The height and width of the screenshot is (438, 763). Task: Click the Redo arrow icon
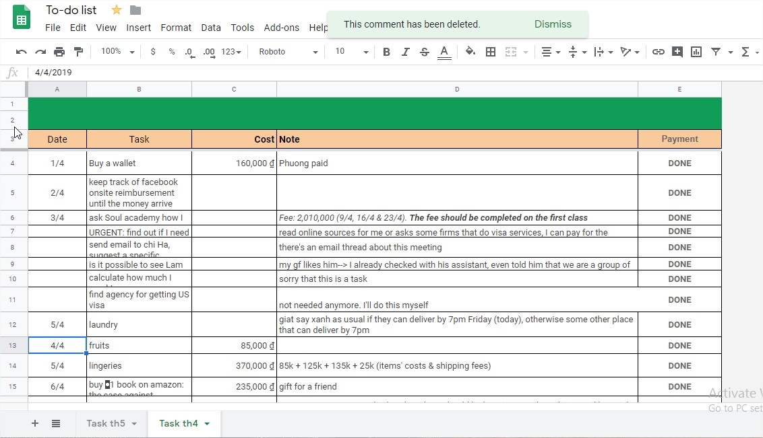tap(40, 52)
